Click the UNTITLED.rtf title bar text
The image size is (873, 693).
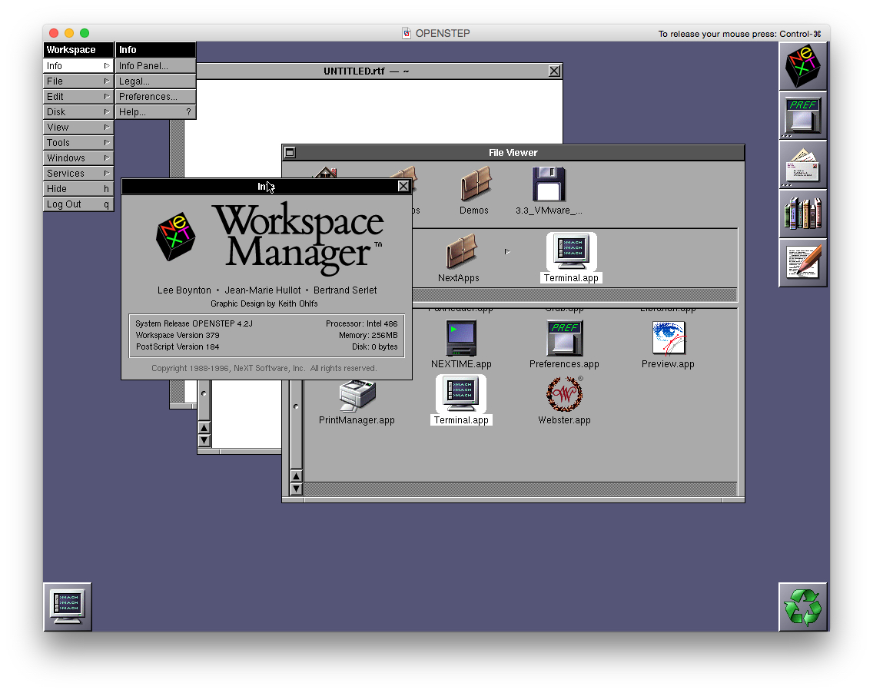click(x=367, y=71)
